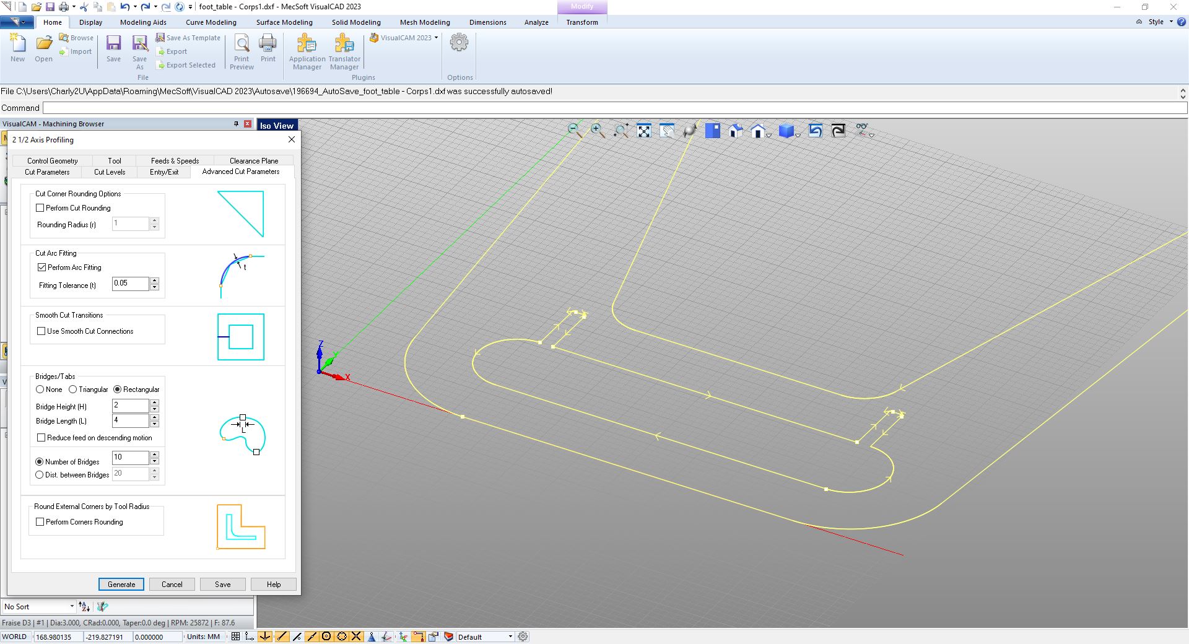Open the Feeds & Speeds tab
The width and height of the screenshot is (1189, 644).
175,160
